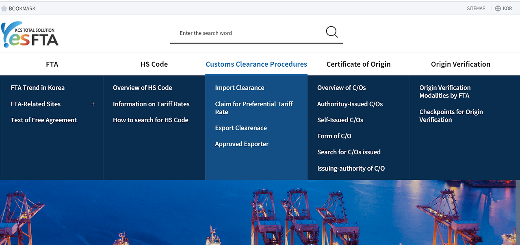Select Certificate of Origin menu
This screenshot has width=520, height=245.
[x=358, y=64]
